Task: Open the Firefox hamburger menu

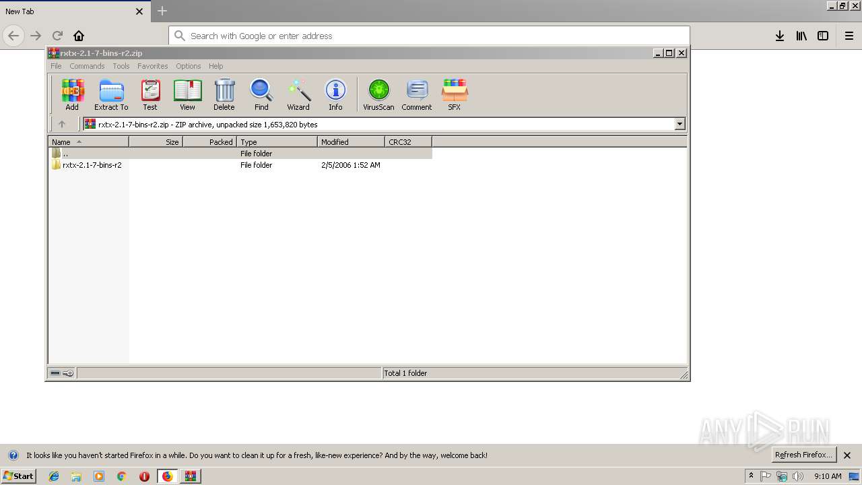Action: (849, 36)
